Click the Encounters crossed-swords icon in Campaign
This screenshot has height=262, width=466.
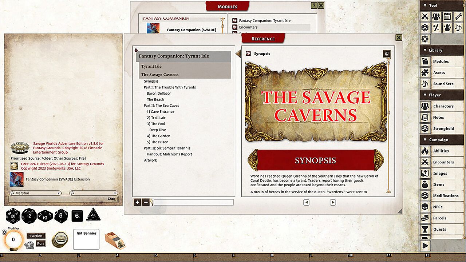425,162
